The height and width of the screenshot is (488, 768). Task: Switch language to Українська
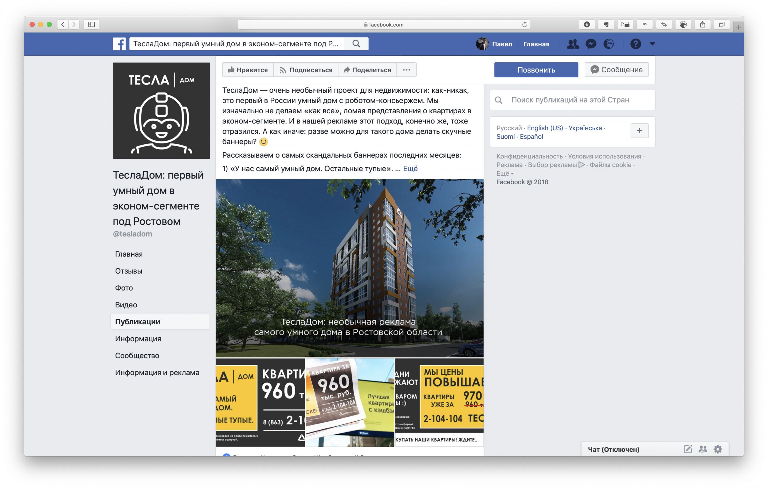tap(585, 128)
